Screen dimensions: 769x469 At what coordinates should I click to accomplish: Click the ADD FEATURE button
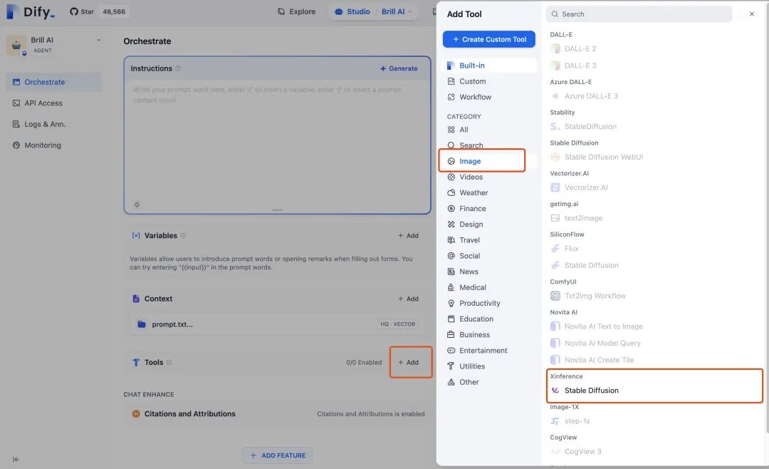(278, 455)
